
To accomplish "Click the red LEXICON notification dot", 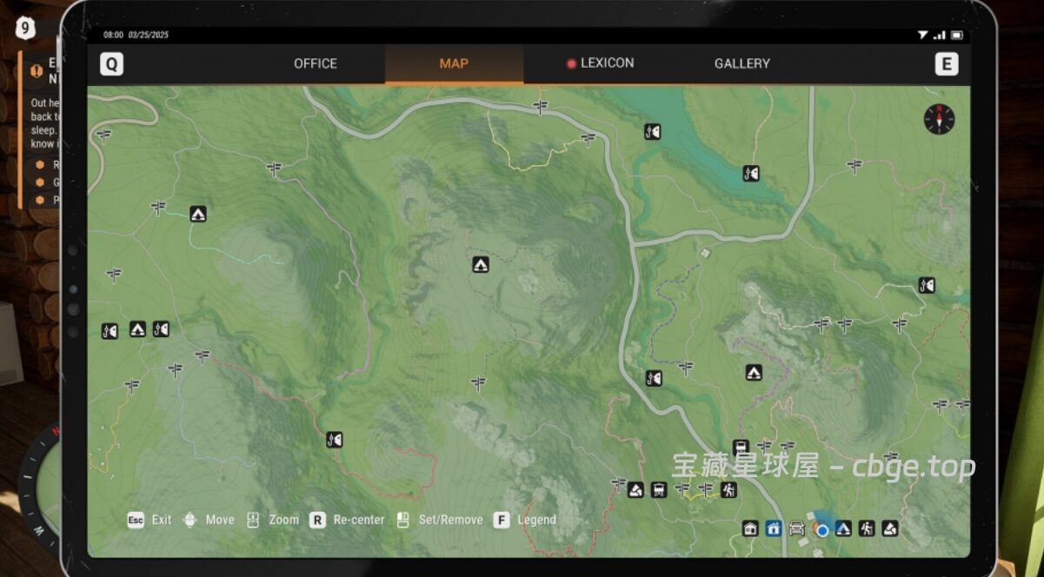I will pyautogui.click(x=571, y=63).
